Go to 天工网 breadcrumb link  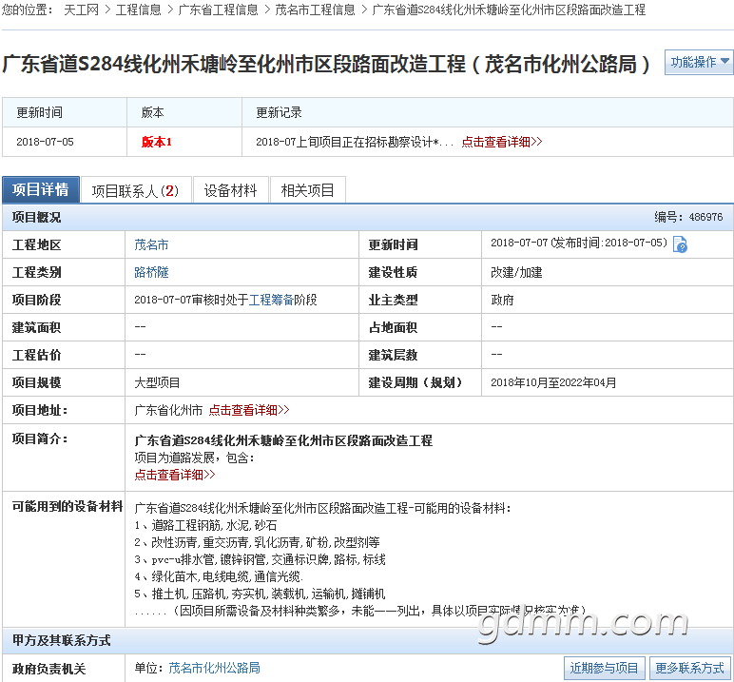81,10
